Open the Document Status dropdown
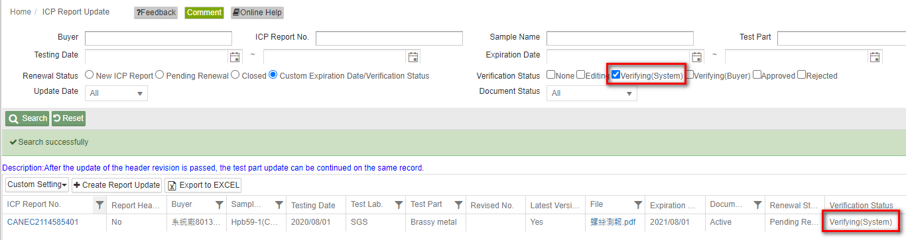 coord(592,93)
